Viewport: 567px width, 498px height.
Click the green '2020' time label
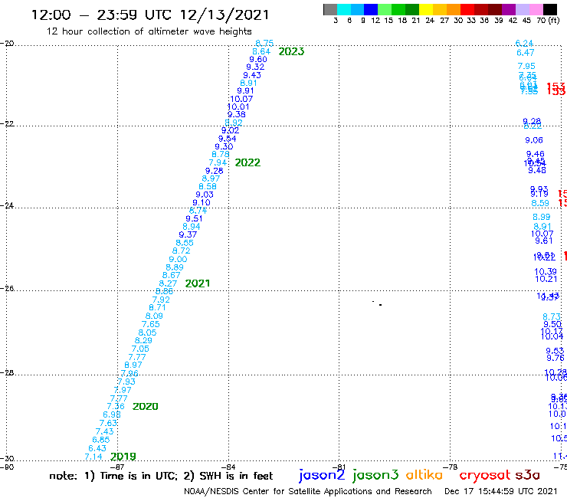146,407
